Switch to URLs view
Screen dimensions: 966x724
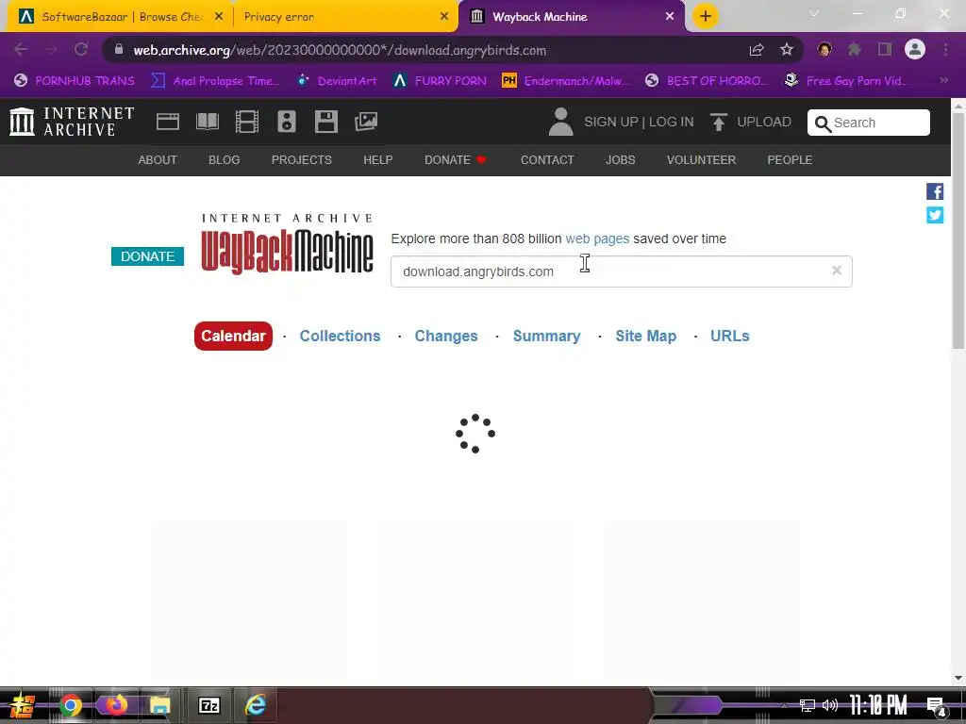(729, 337)
